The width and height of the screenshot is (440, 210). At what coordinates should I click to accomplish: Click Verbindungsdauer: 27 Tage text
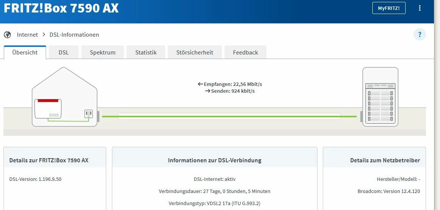point(215,191)
